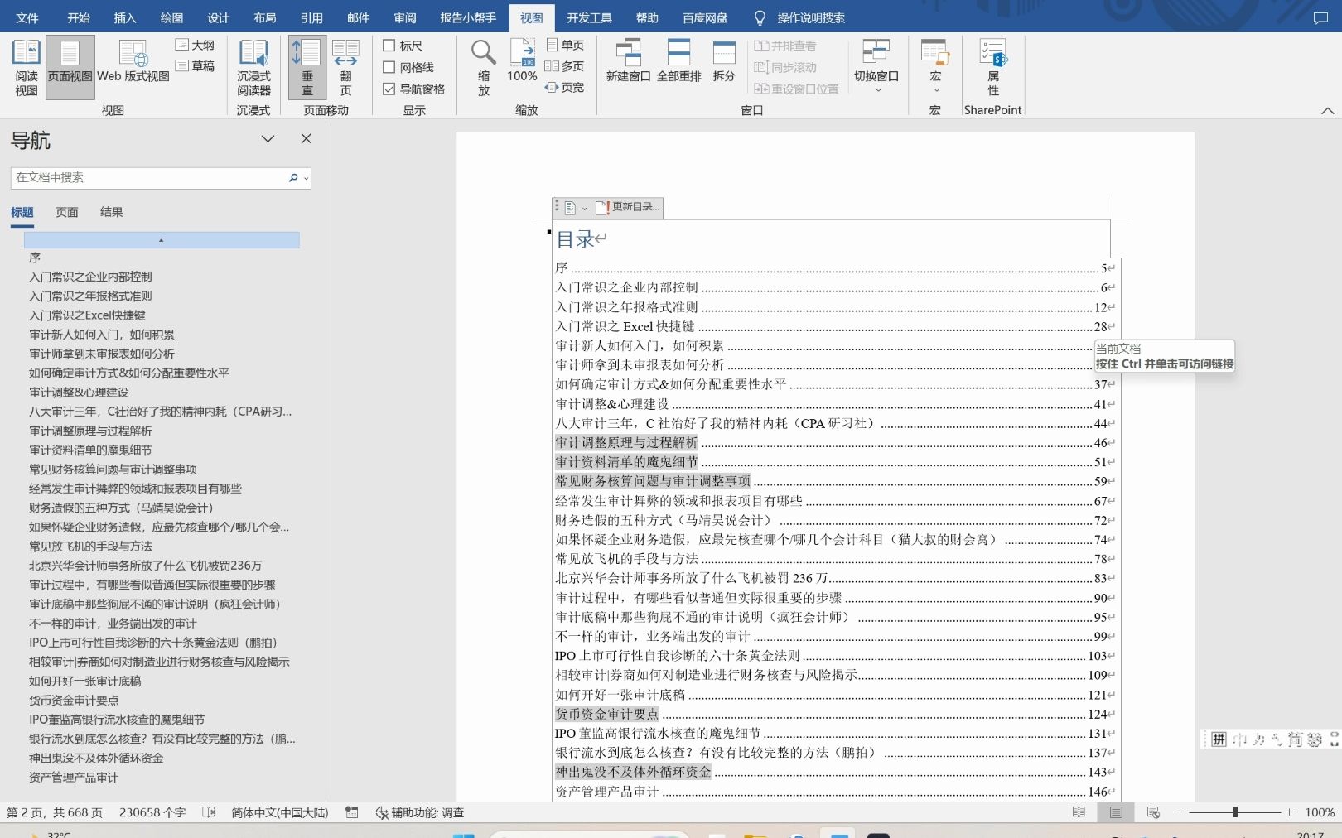Open the Zoom dialog (缩放) magnifier

484,68
